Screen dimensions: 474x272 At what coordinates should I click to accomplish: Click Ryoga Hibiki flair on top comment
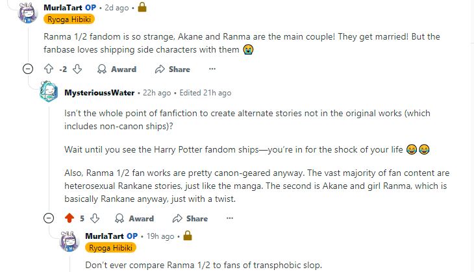[69, 19]
